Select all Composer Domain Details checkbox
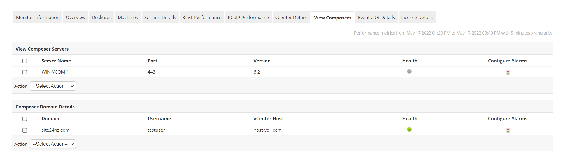This screenshot has height=165, width=565. 25,119
